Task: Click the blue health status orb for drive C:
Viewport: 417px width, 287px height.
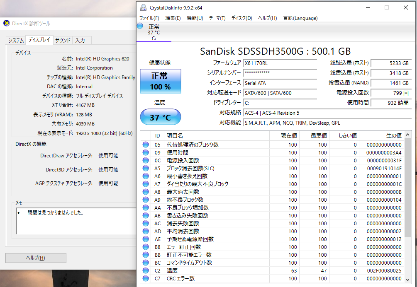Action: coord(140,26)
